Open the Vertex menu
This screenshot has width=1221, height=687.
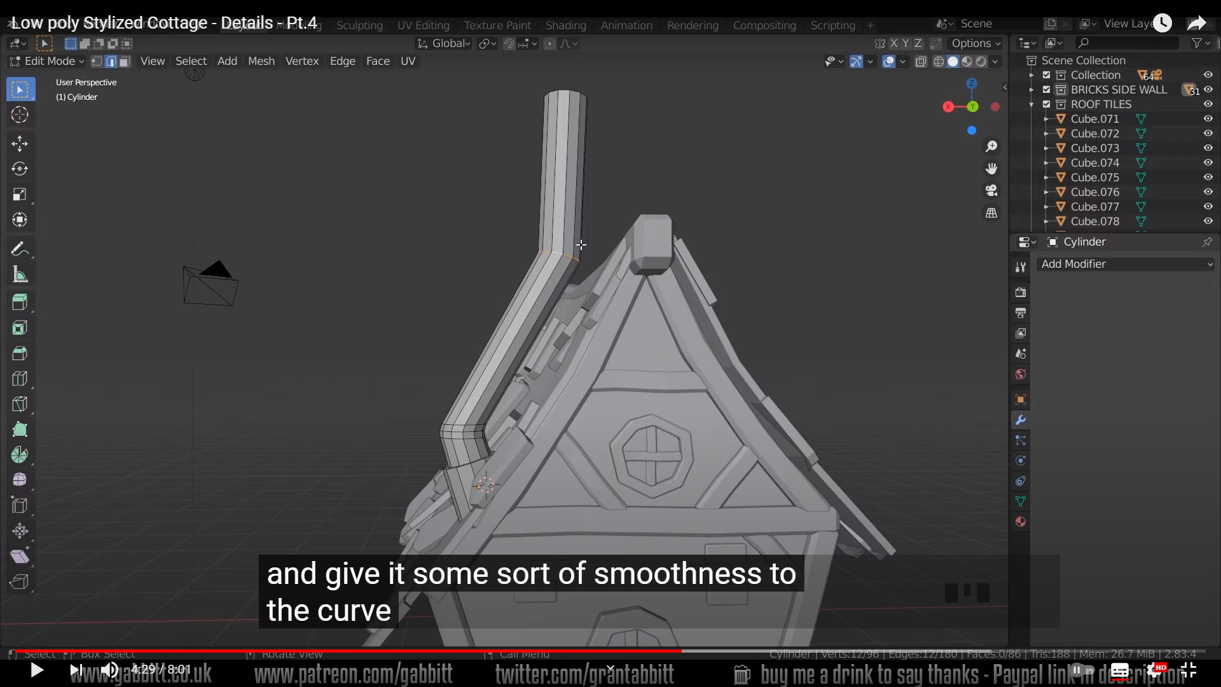(301, 61)
